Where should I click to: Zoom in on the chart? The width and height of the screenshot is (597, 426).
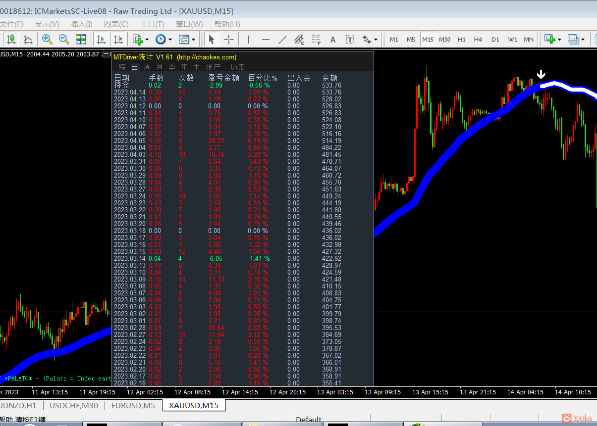tap(47, 39)
